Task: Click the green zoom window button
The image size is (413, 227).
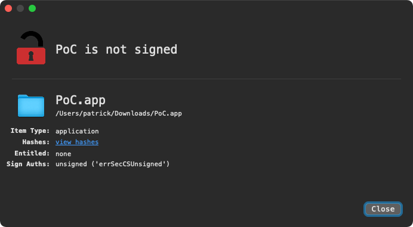Action: (32, 8)
